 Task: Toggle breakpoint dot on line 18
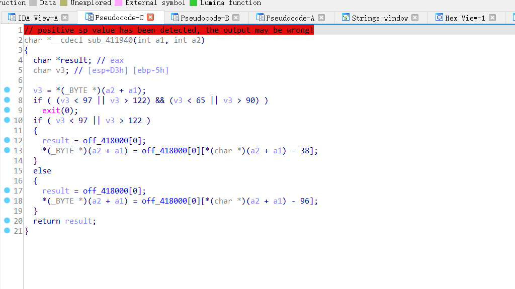(7, 201)
